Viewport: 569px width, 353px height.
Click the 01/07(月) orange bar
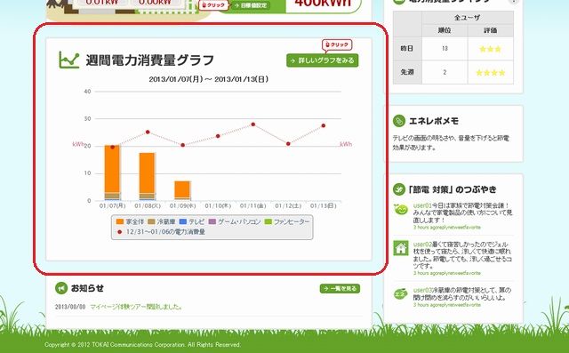click(x=112, y=169)
